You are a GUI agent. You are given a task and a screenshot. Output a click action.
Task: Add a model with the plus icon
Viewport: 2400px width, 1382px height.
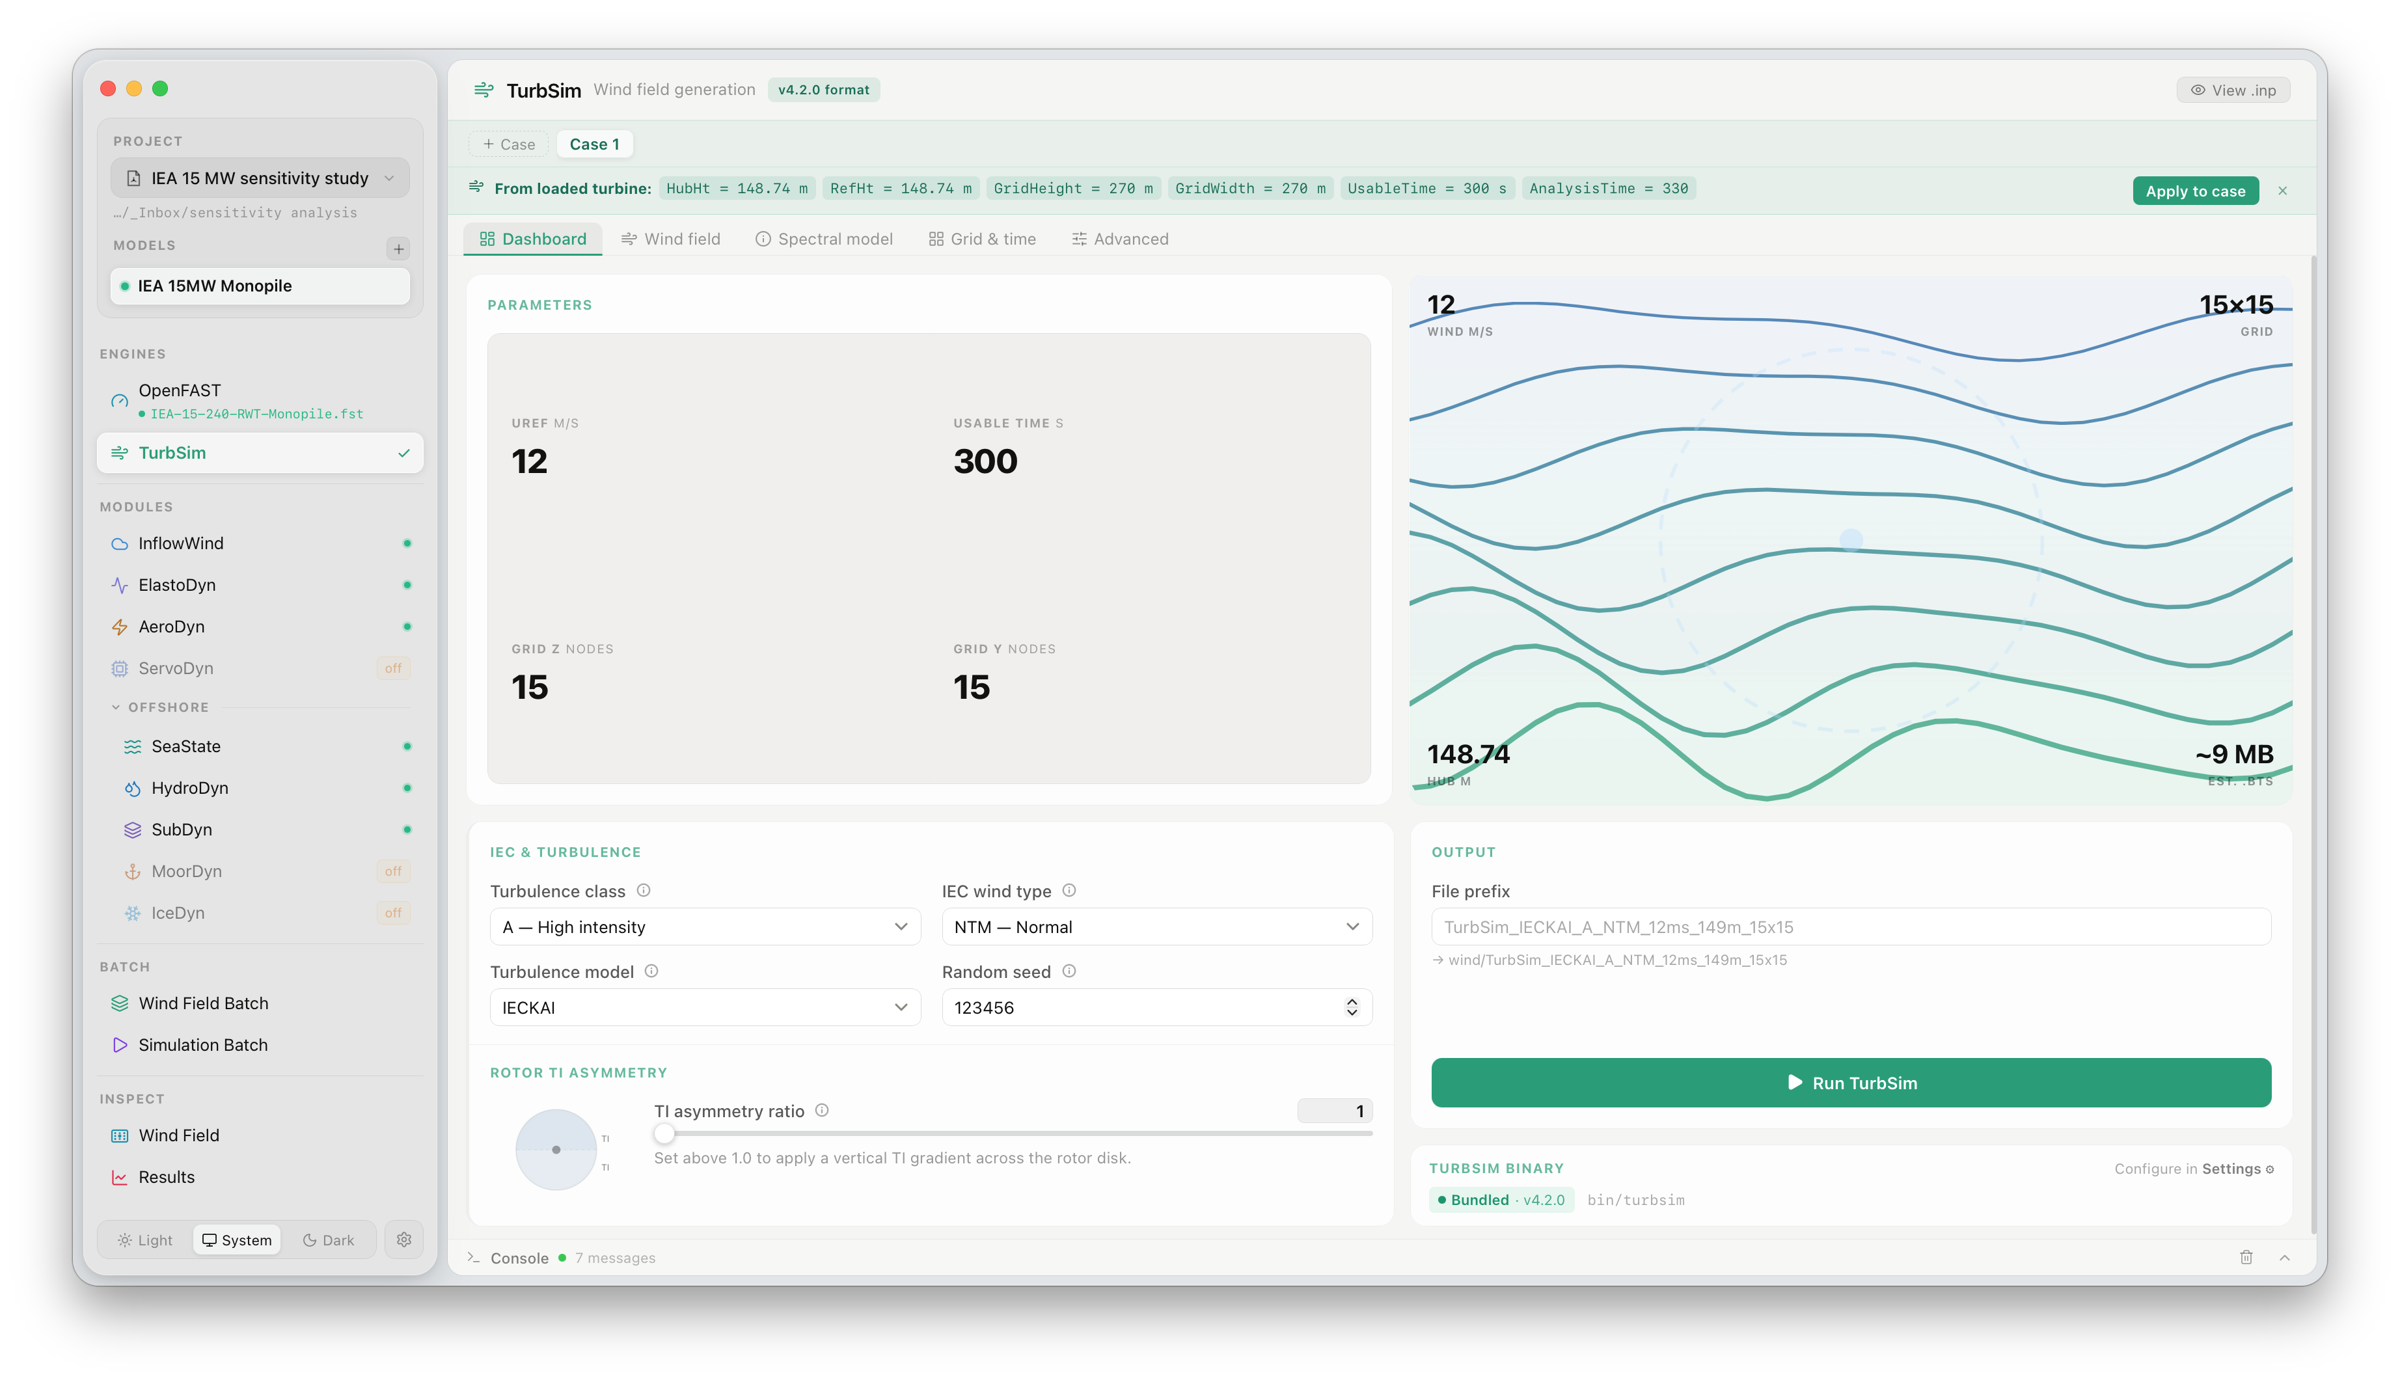click(399, 249)
